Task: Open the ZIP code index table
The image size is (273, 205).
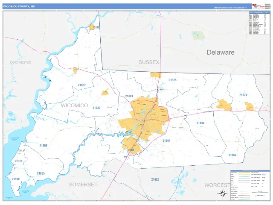Action: (259, 23)
